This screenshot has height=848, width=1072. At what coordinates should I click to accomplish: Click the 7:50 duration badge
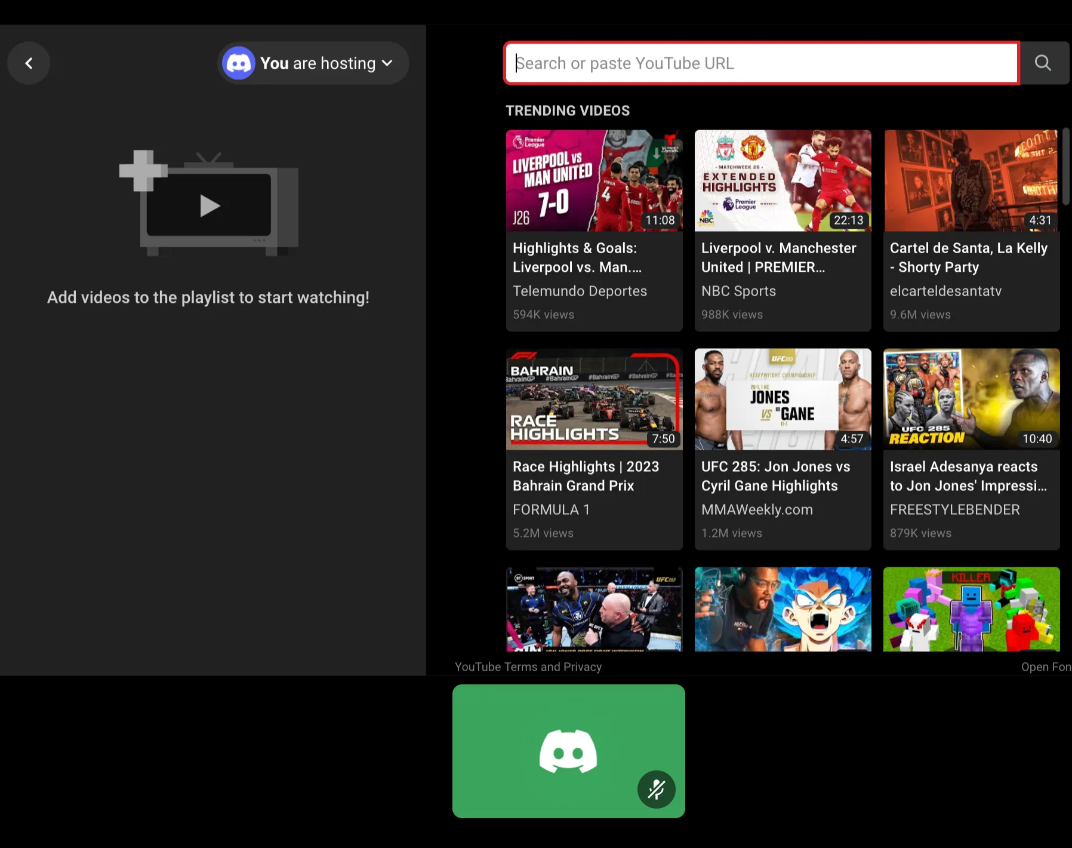click(663, 439)
